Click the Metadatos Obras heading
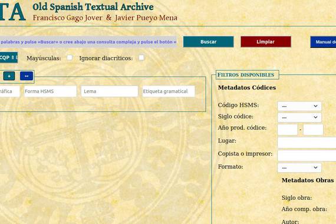 tap(308, 180)
